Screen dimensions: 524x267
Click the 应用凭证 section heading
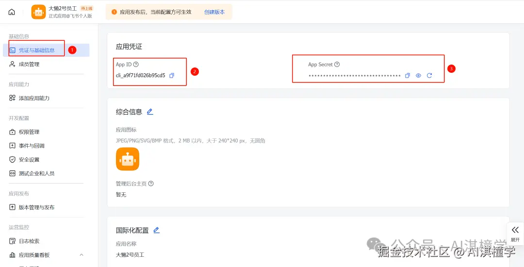[129, 47]
